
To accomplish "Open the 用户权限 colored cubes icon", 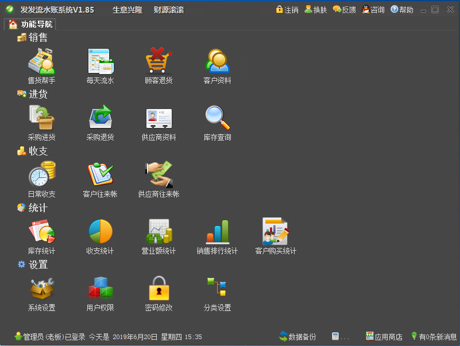I will click(x=100, y=287).
